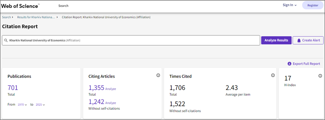The height and width of the screenshot is (120, 325).
Task: Click the Create Alert button
Action: pos(308,40)
